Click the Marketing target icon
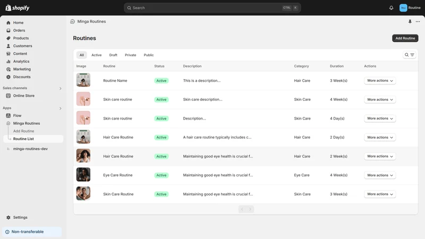Viewport: 425px width, 239px height. [8, 70]
